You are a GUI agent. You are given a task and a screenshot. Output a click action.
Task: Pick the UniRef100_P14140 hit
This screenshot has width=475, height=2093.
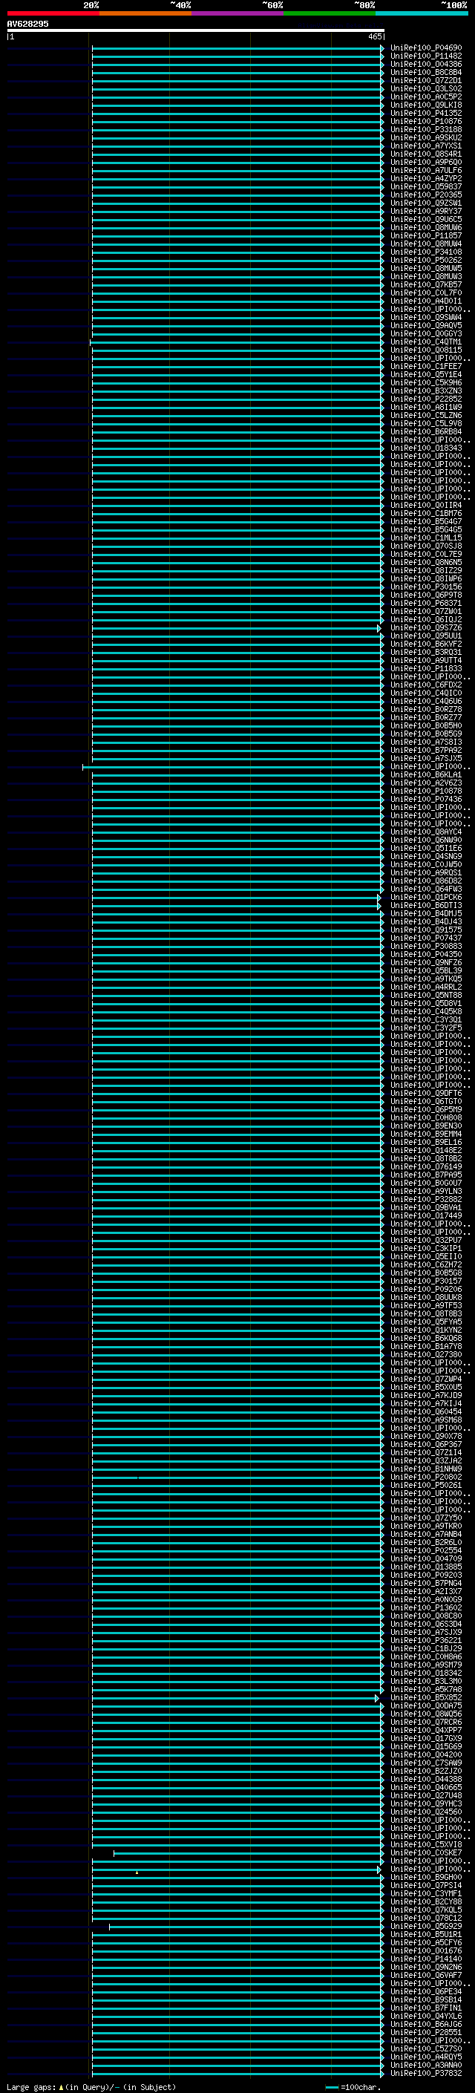(425, 1958)
